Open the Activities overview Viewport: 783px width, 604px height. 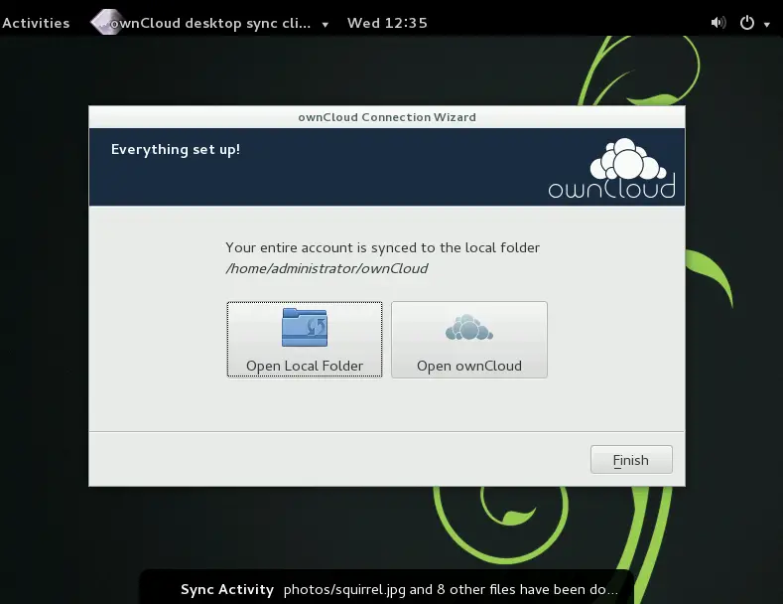click(36, 23)
